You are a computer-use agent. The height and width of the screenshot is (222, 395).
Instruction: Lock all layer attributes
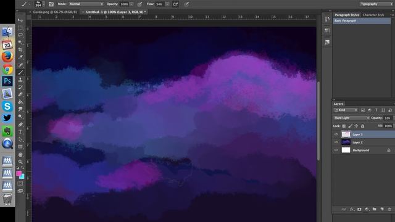click(362, 126)
